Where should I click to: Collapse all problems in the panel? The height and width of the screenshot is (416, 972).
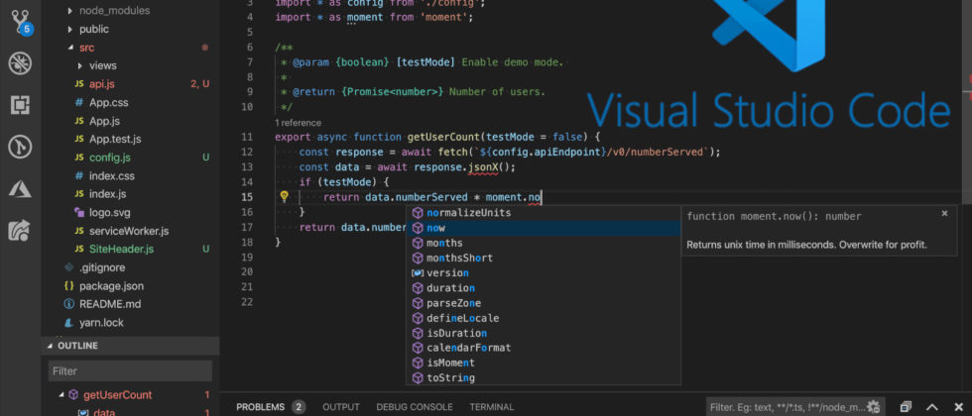(x=906, y=407)
